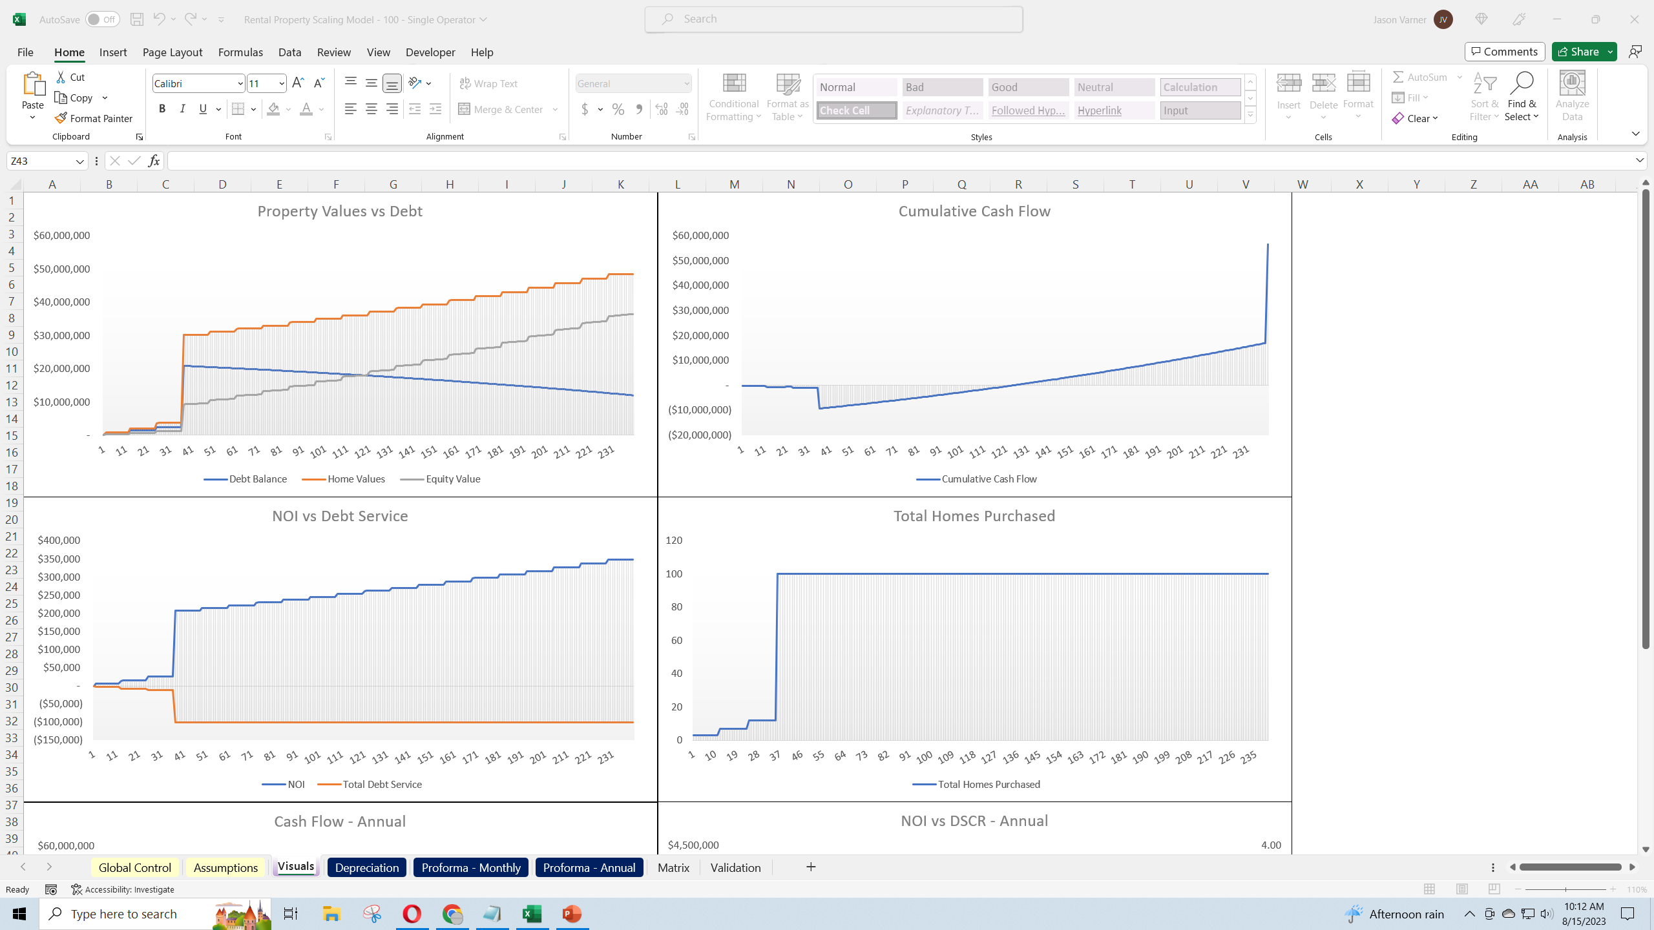The height and width of the screenshot is (930, 1654).
Task: Click the Undo icon
Action: coord(159,19)
